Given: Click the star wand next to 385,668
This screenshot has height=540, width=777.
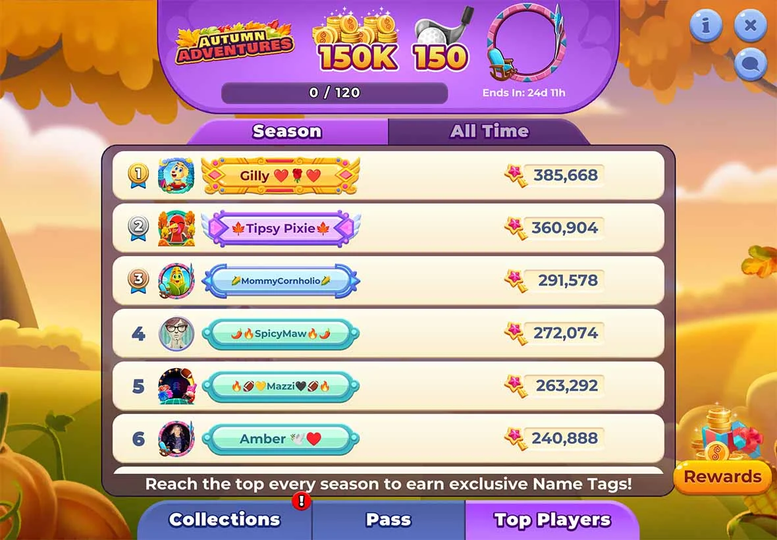Looking at the screenshot, I should pyautogui.click(x=516, y=175).
